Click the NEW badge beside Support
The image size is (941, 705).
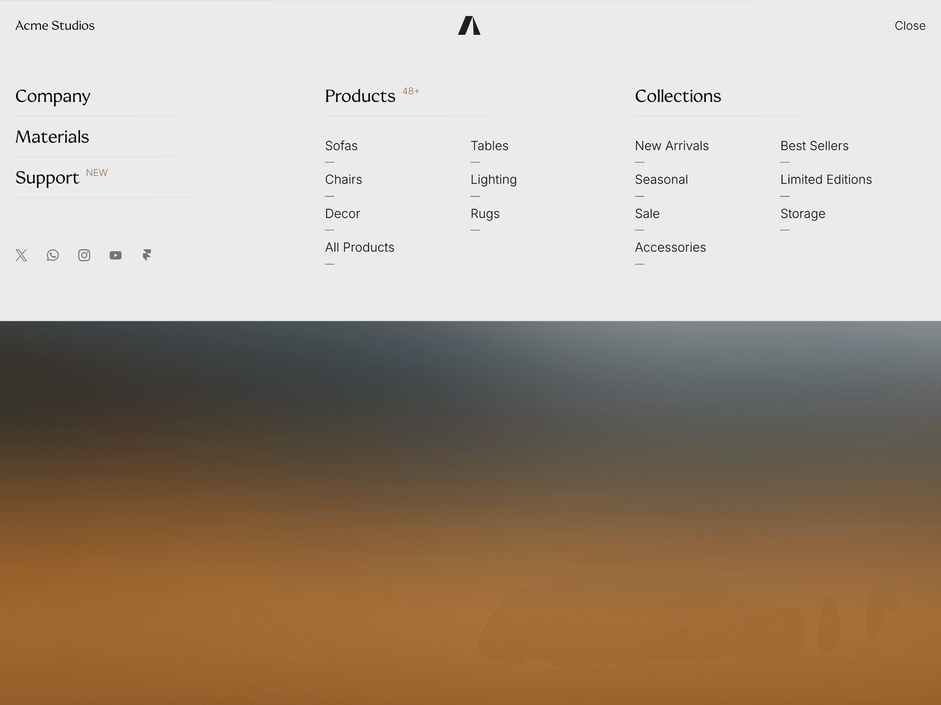[x=97, y=173]
